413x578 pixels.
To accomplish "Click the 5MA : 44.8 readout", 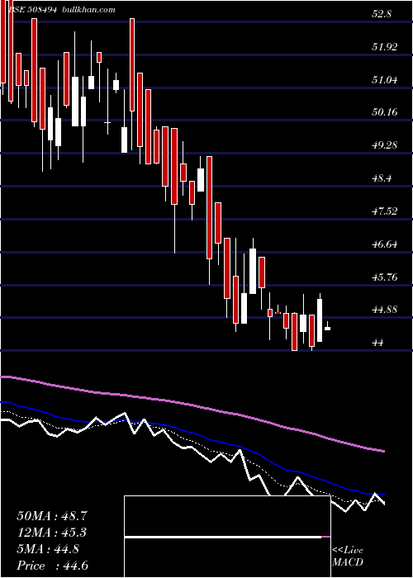I will click(x=48, y=549).
